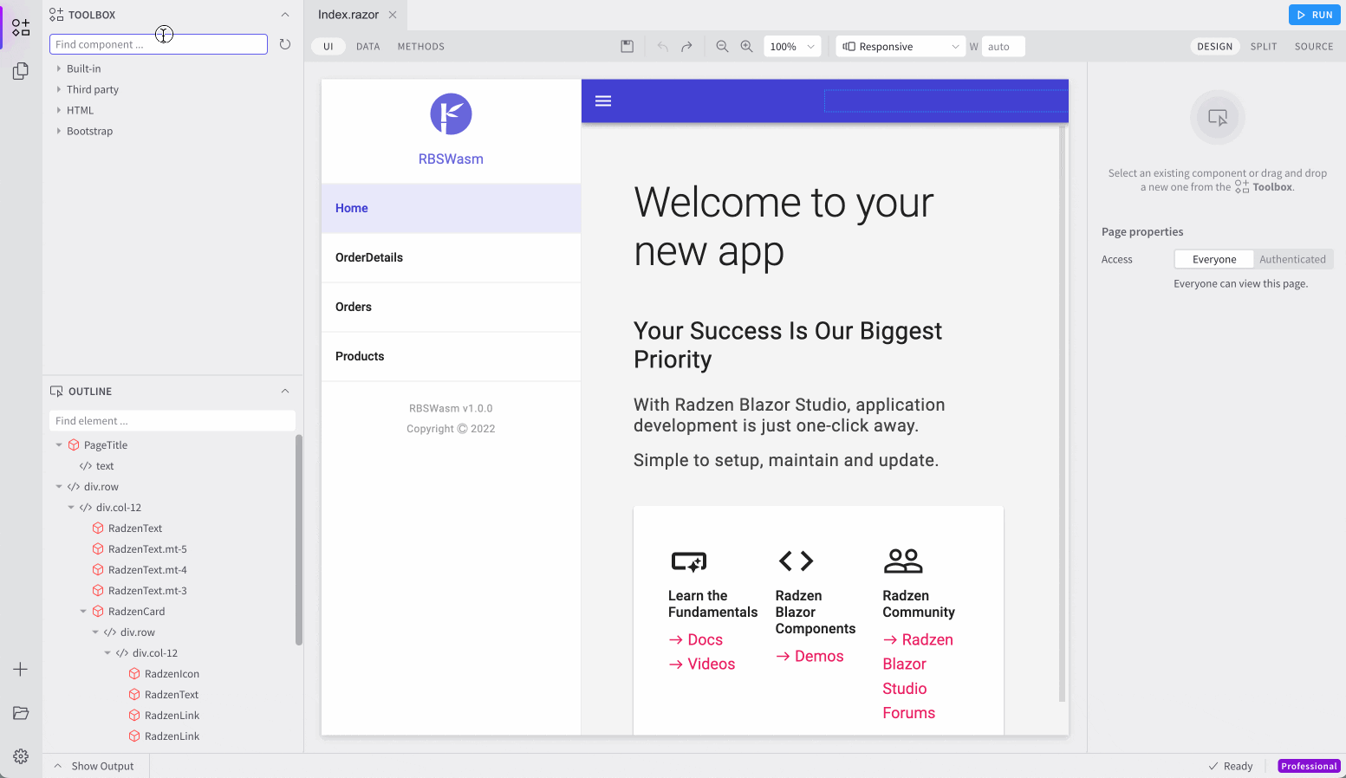Image resolution: width=1346 pixels, height=778 pixels.
Task: Refresh the toolbox component list
Action: [285, 44]
